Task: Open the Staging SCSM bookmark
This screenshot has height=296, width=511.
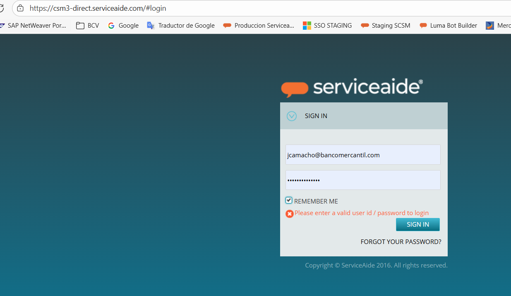Action: 386,26
